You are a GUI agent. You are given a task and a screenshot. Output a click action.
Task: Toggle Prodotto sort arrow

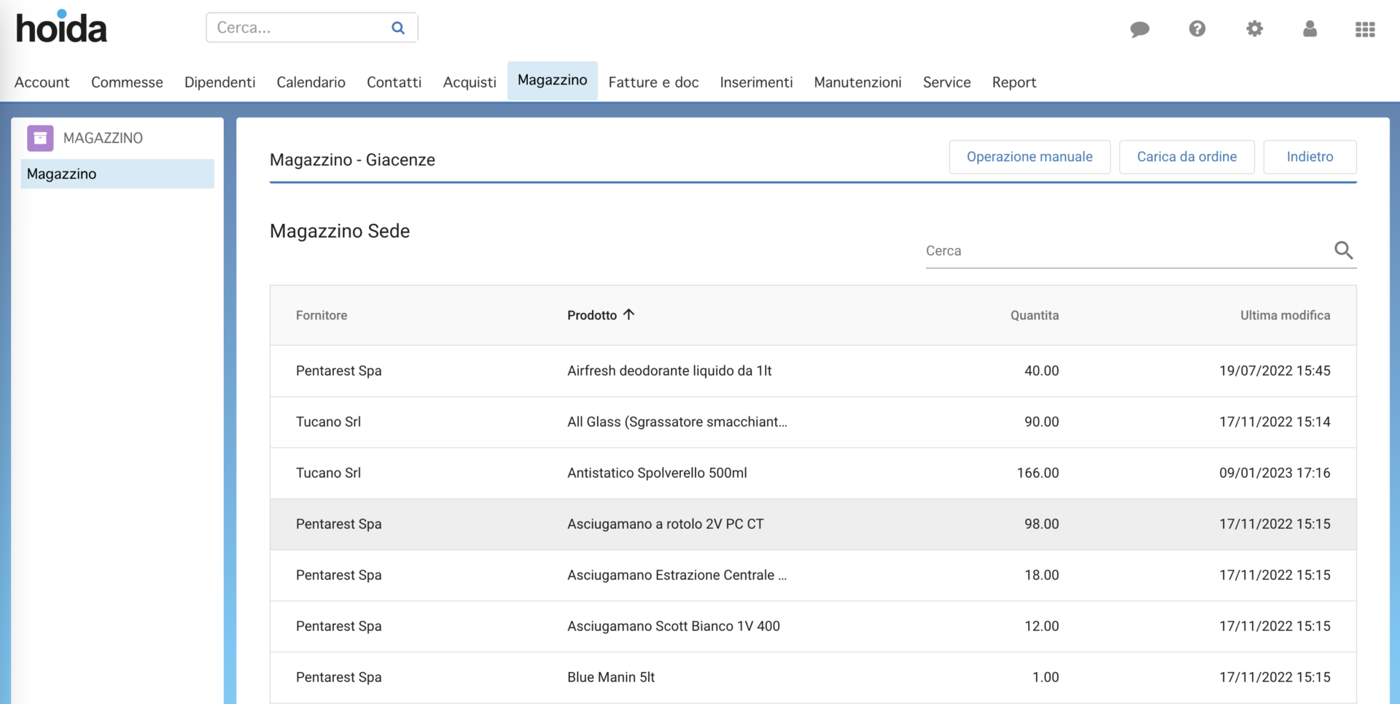click(x=629, y=314)
